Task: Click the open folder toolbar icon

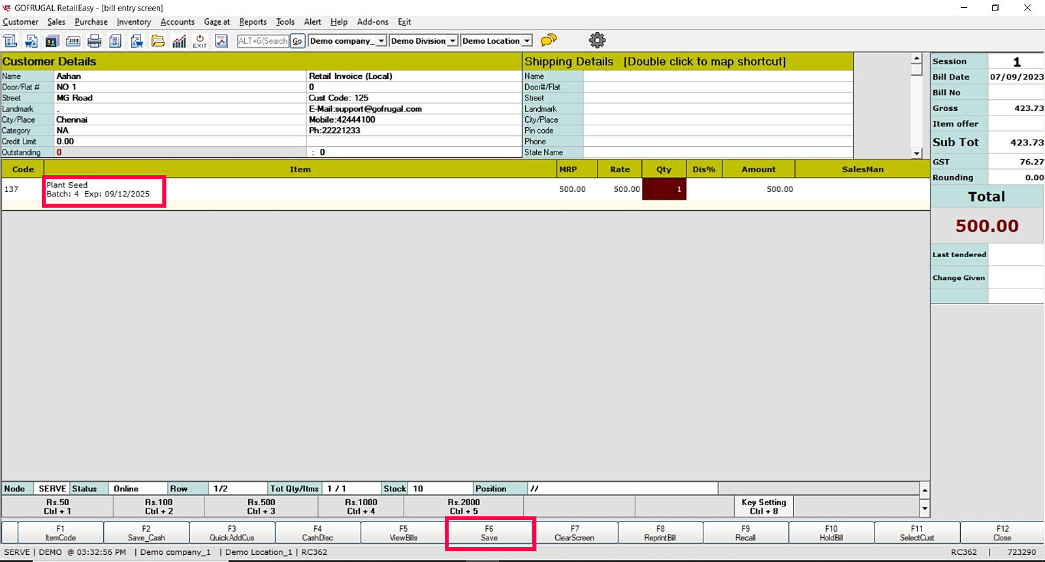Action: pyautogui.click(x=158, y=41)
